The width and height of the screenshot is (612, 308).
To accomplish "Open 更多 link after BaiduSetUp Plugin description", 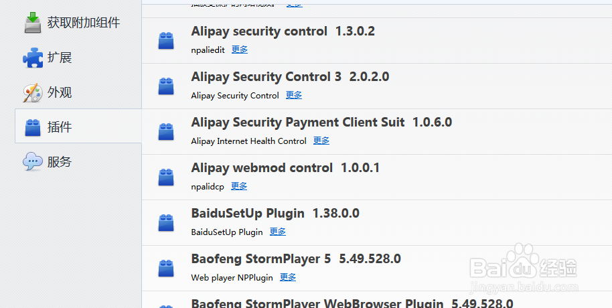I will tap(277, 232).
